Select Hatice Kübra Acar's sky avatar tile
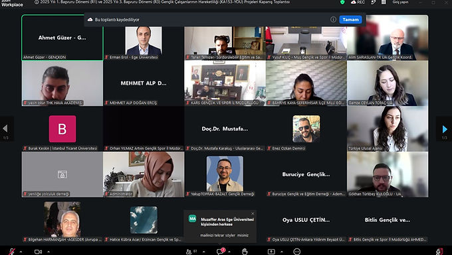Image resolution: width=452 pixels, height=255 pixels. coord(144,220)
